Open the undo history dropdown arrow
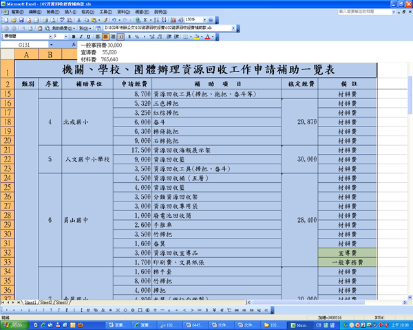This screenshot has height=330, width=413. tap(119, 20)
